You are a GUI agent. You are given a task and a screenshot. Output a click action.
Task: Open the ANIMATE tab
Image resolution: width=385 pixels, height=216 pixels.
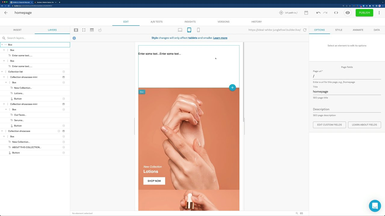click(x=358, y=30)
